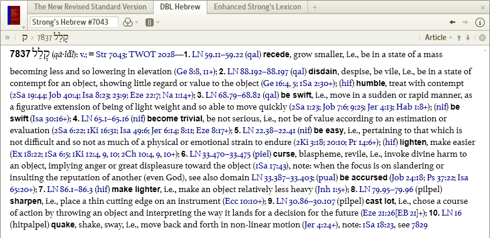The height and width of the screenshot is (238, 490).
Task: Go back with the left arrow
Action: pos(452,22)
